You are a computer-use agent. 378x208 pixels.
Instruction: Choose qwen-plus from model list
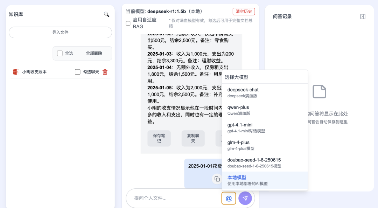tap(265, 110)
